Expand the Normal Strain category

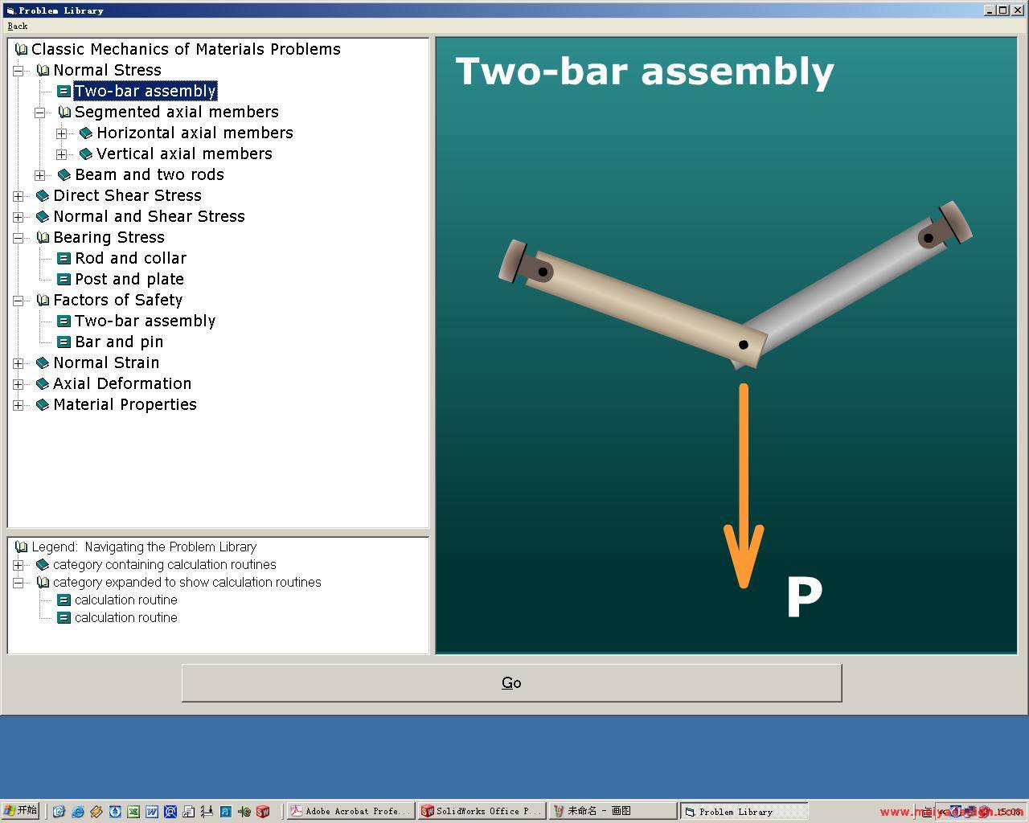pos(18,363)
